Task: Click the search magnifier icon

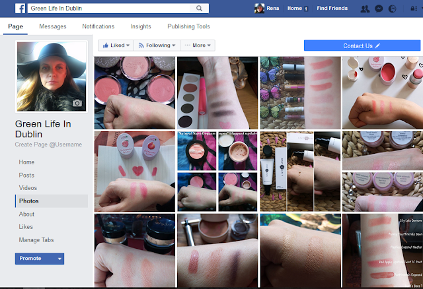Action: 199,9
